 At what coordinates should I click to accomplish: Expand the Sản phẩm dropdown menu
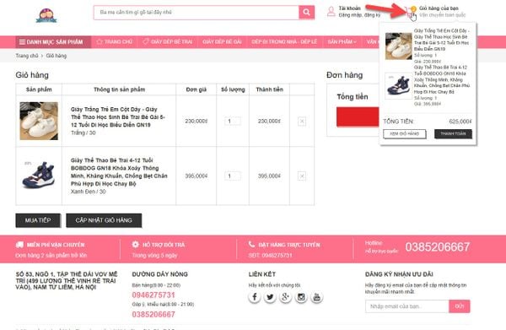342,42
